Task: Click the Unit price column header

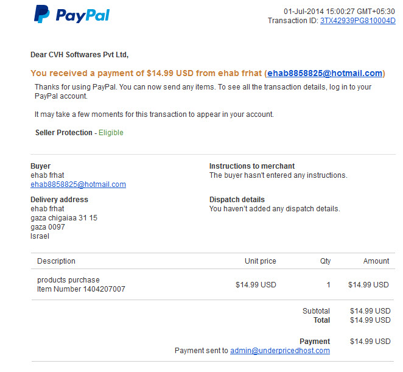Action: 261,261
